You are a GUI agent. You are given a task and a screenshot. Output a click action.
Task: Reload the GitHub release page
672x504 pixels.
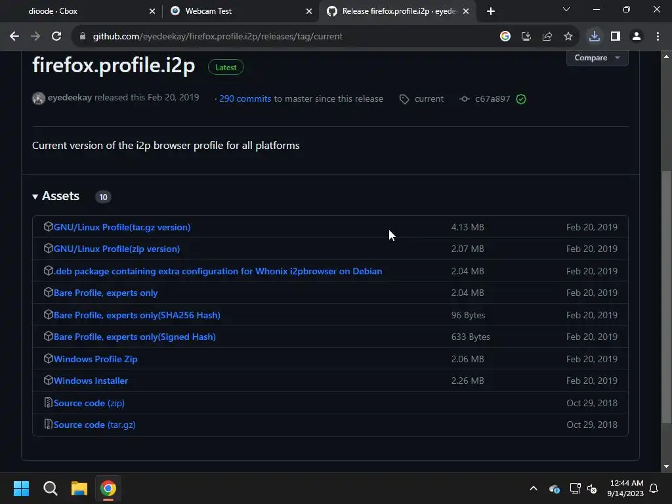pos(56,37)
